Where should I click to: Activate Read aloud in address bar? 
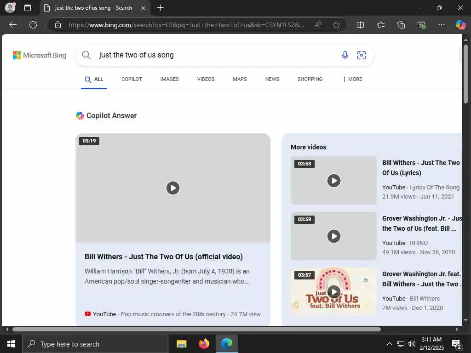click(x=318, y=25)
